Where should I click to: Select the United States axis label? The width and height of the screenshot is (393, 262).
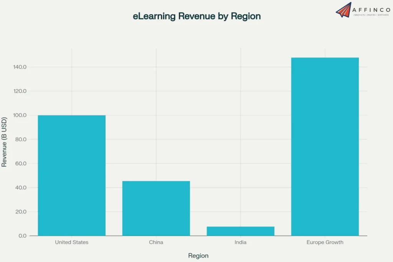click(x=71, y=242)
